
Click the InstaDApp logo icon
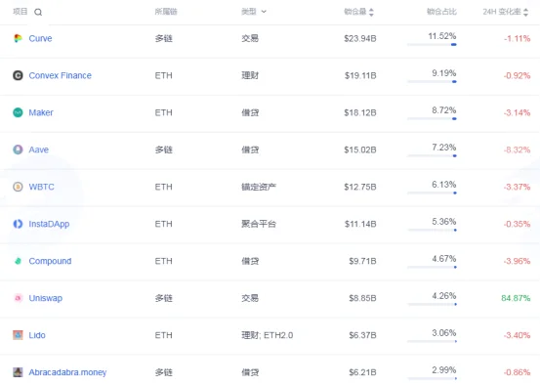pos(18,224)
